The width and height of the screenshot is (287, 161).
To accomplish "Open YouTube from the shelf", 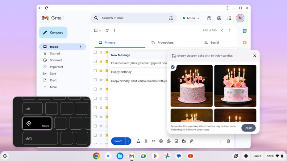I will click(190, 156).
